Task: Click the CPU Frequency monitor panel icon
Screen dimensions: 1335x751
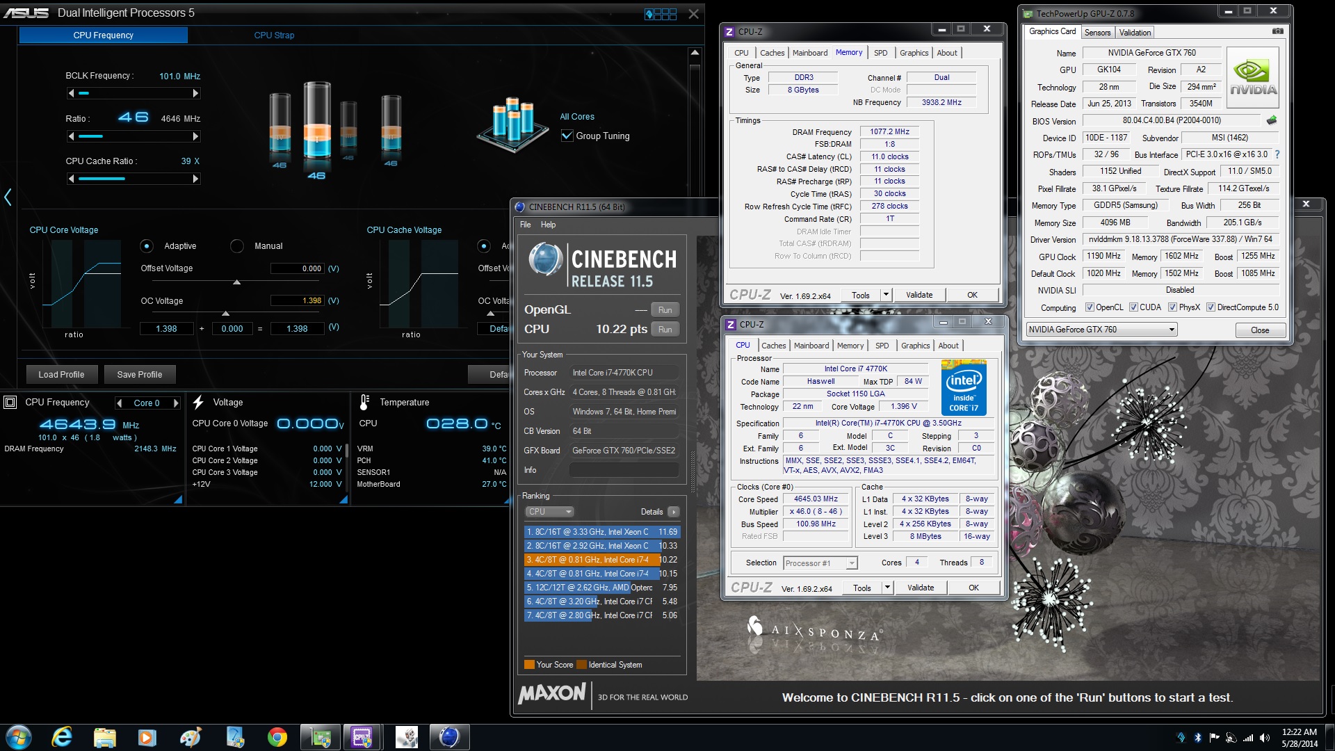Action: [10, 402]
